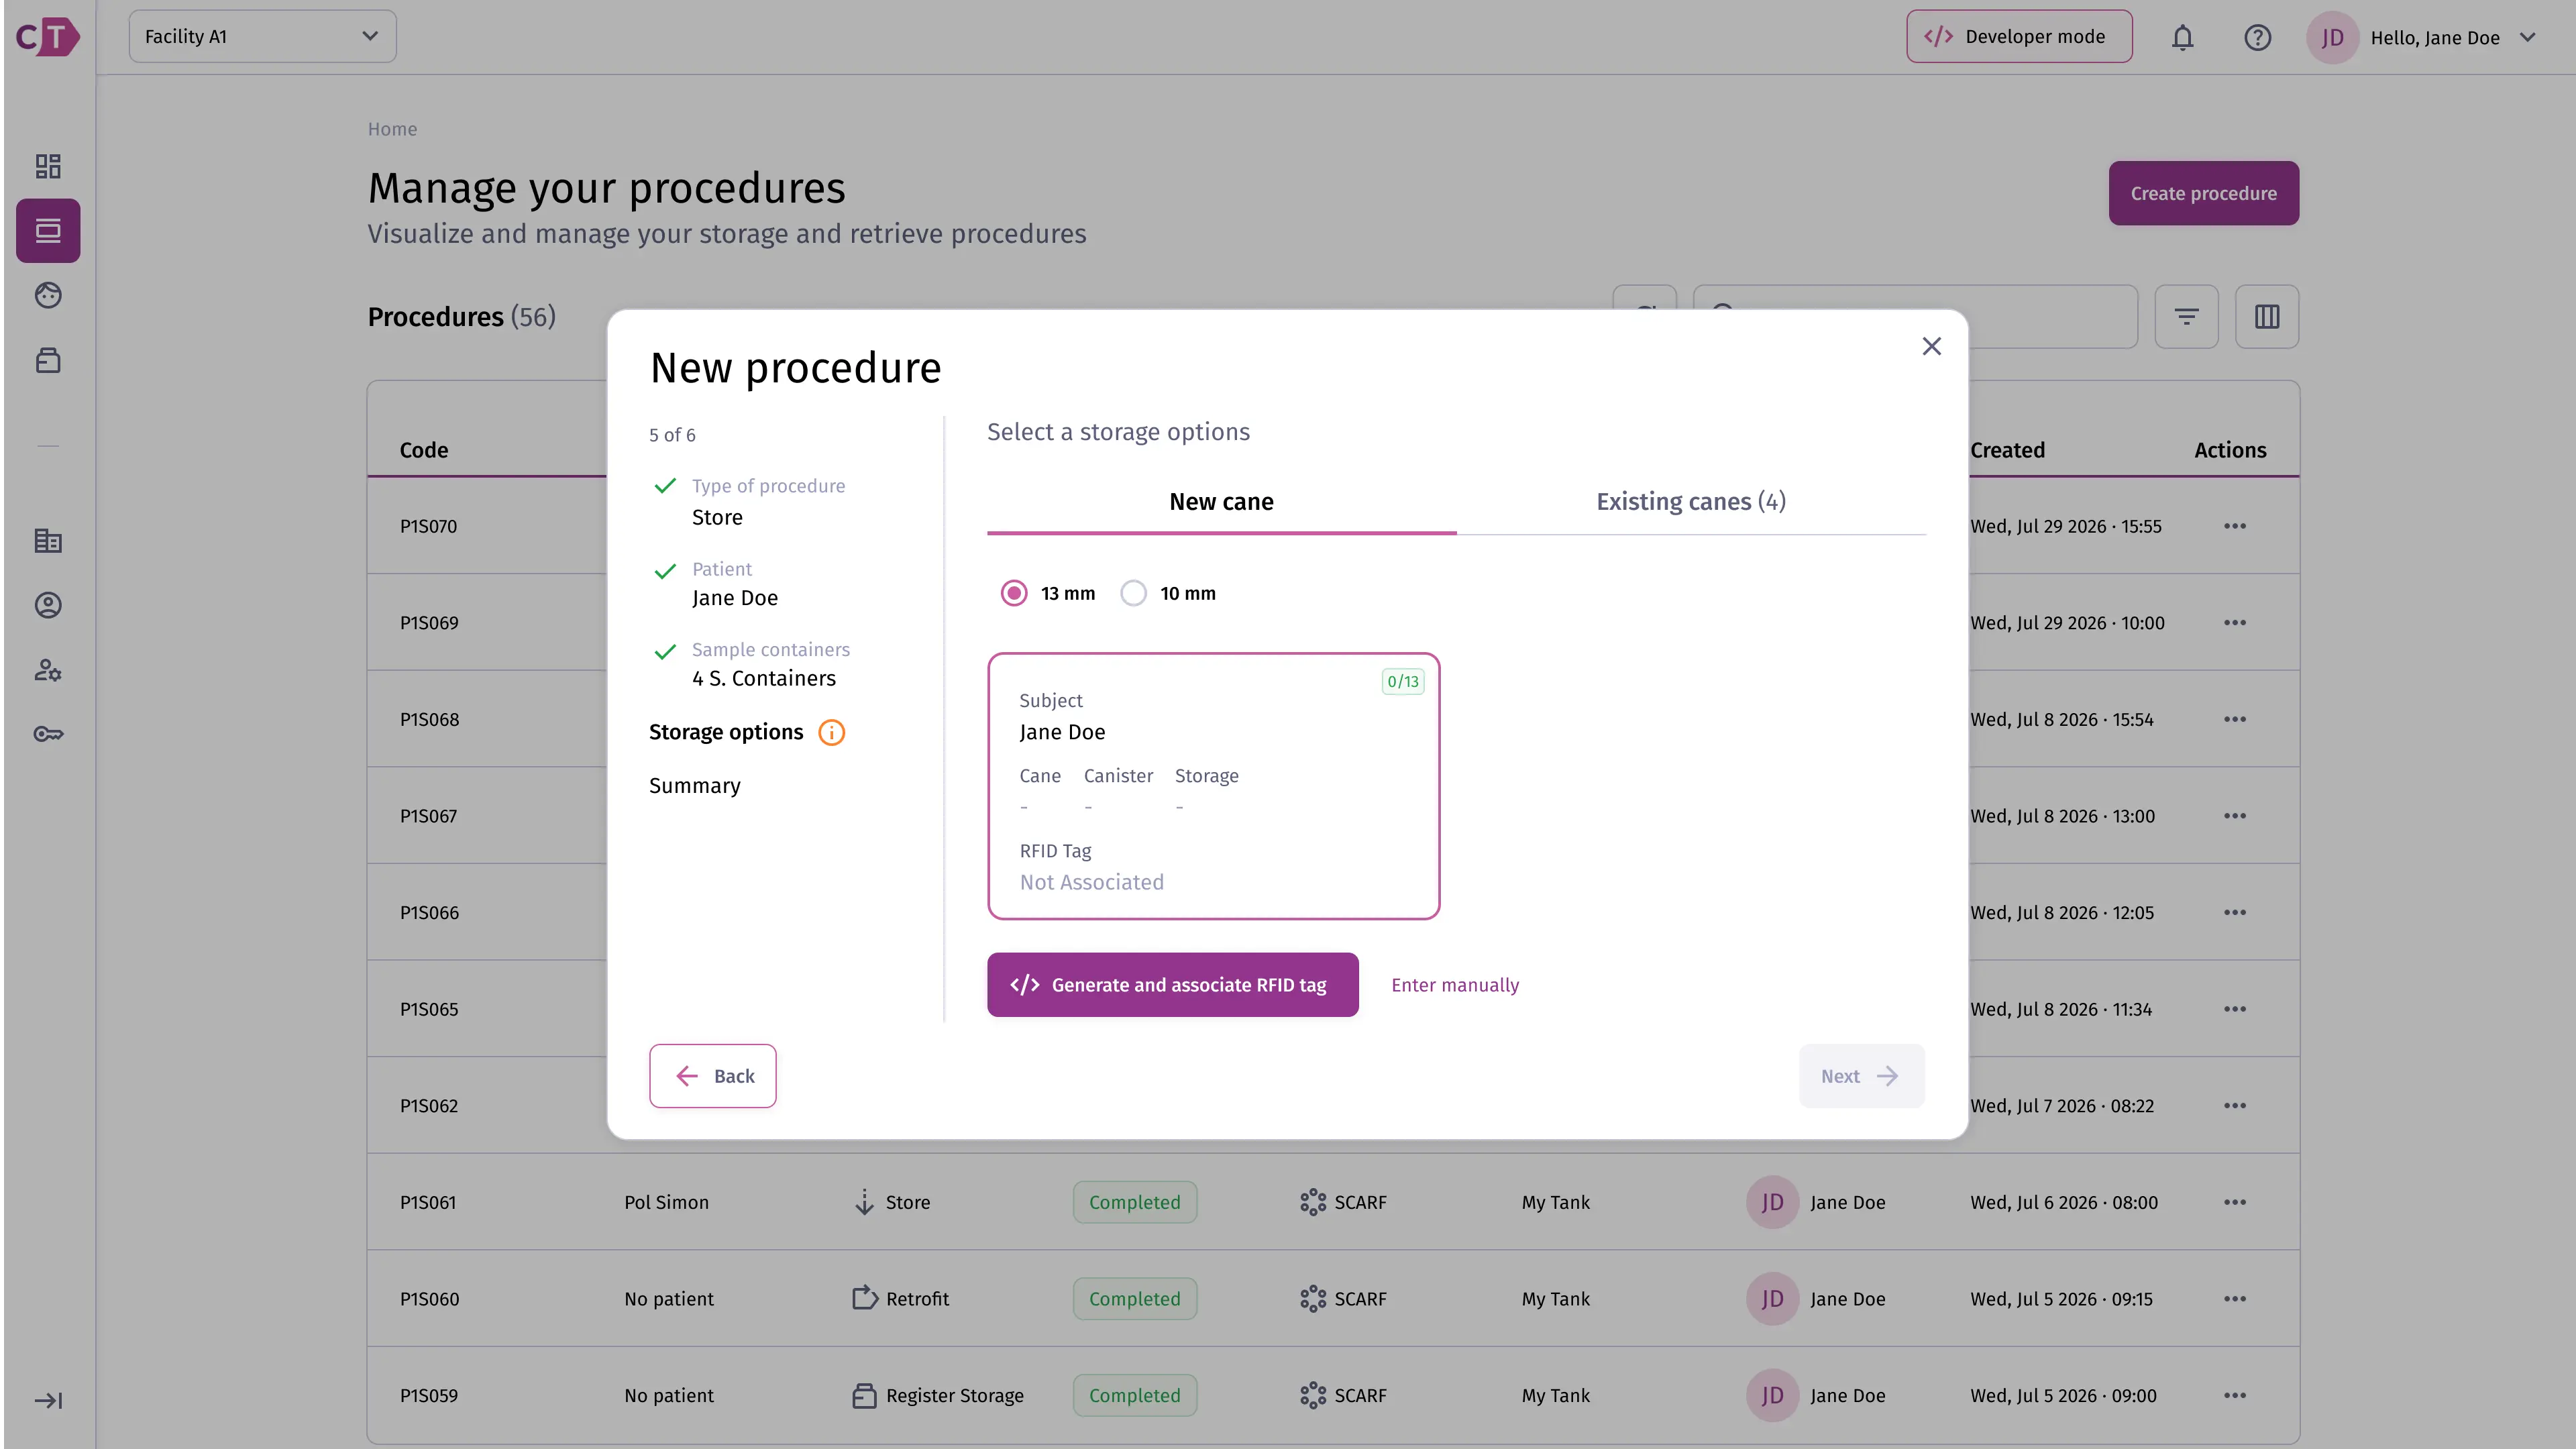This screenshot has height=1449, width=2576.
Task: Click the Enter manually link
Action: pyautogui.click(x=1454, y=985)
